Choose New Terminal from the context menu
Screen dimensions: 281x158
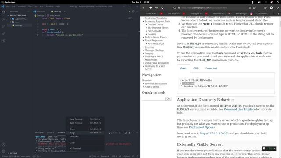point(85,119)
